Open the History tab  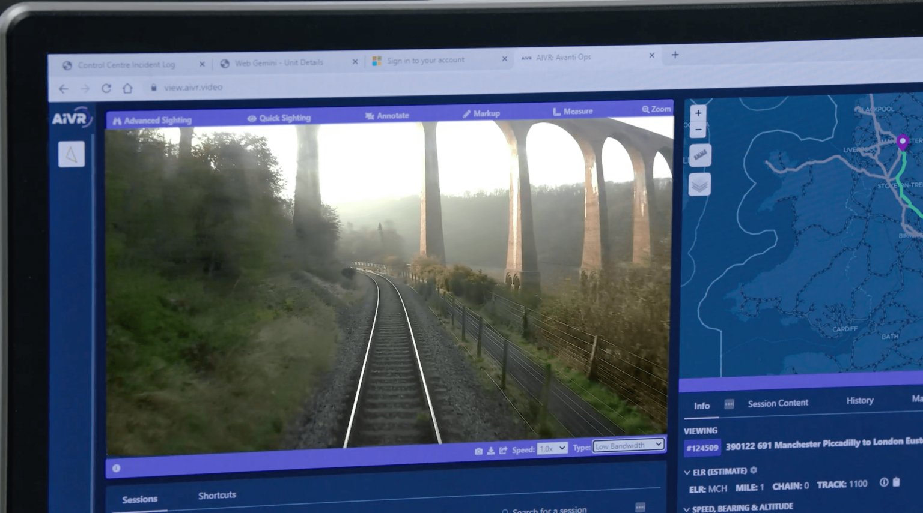859,400
